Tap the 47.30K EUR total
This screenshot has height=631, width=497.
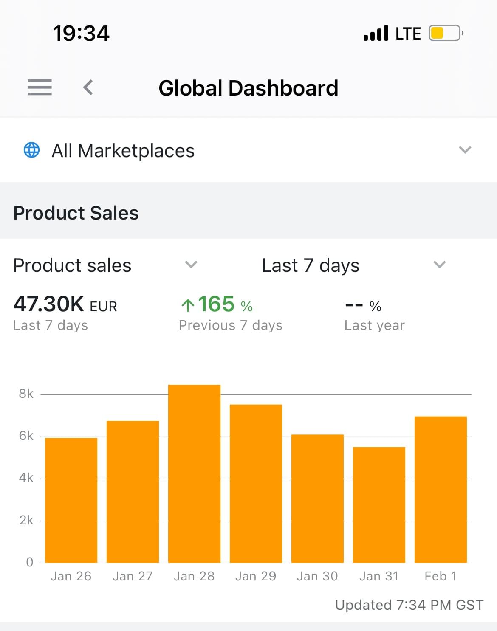tap(65, 304)
